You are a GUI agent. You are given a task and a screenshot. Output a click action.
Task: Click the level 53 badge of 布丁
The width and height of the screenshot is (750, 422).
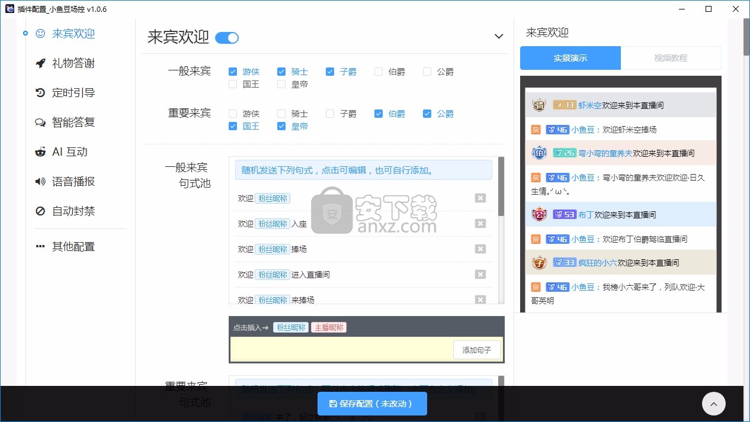[564, 214]
